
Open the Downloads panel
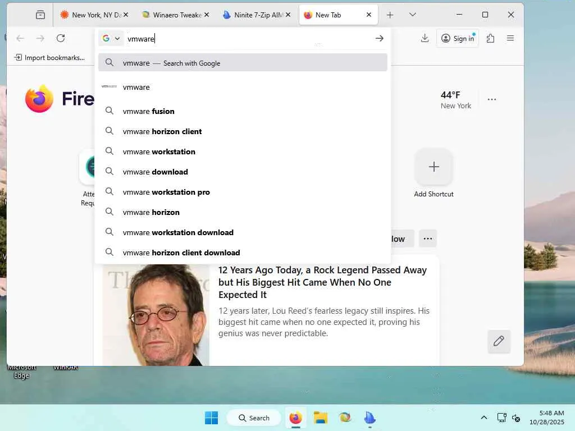pos(425,38)
